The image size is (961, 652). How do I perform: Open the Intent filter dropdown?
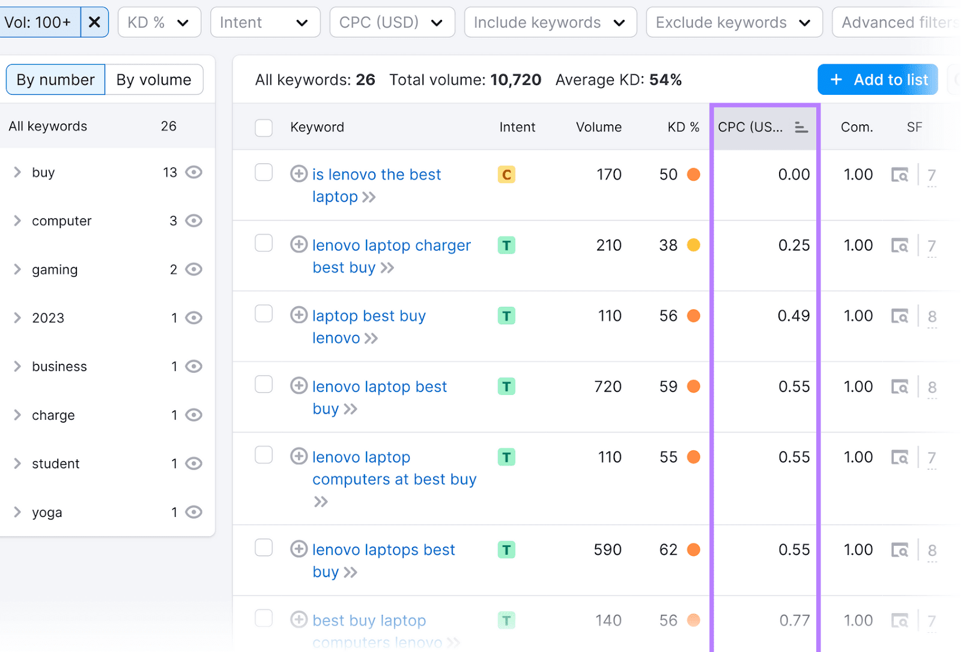pos(265,22)
